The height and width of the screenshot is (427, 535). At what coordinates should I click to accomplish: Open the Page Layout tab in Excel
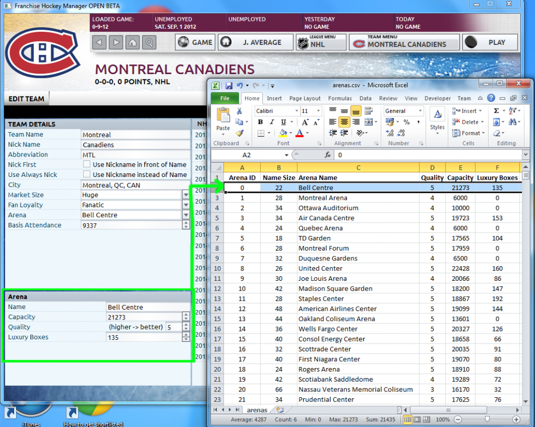tap(305, 98)
